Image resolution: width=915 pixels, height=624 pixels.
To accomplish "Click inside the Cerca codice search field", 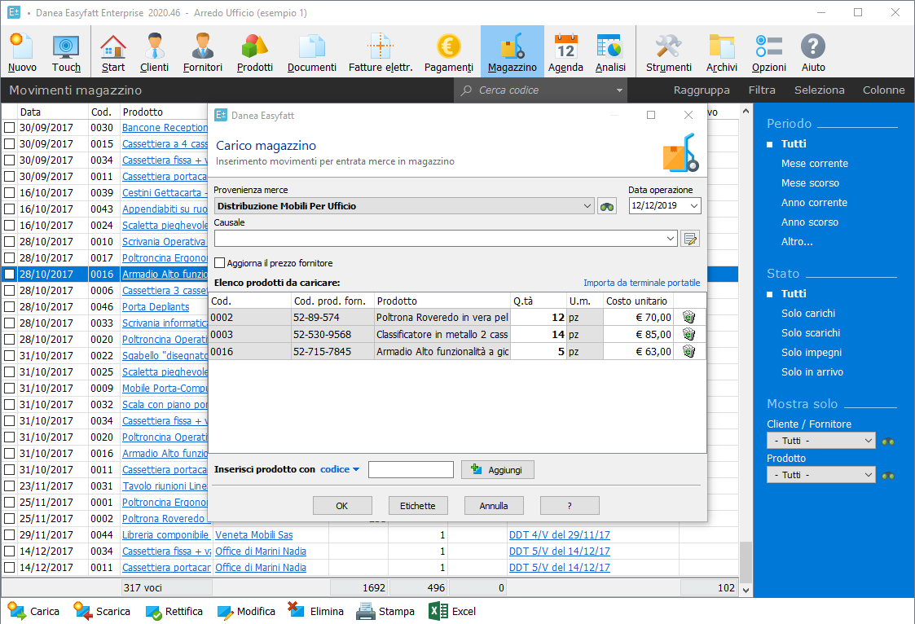I will coord(530,90).
